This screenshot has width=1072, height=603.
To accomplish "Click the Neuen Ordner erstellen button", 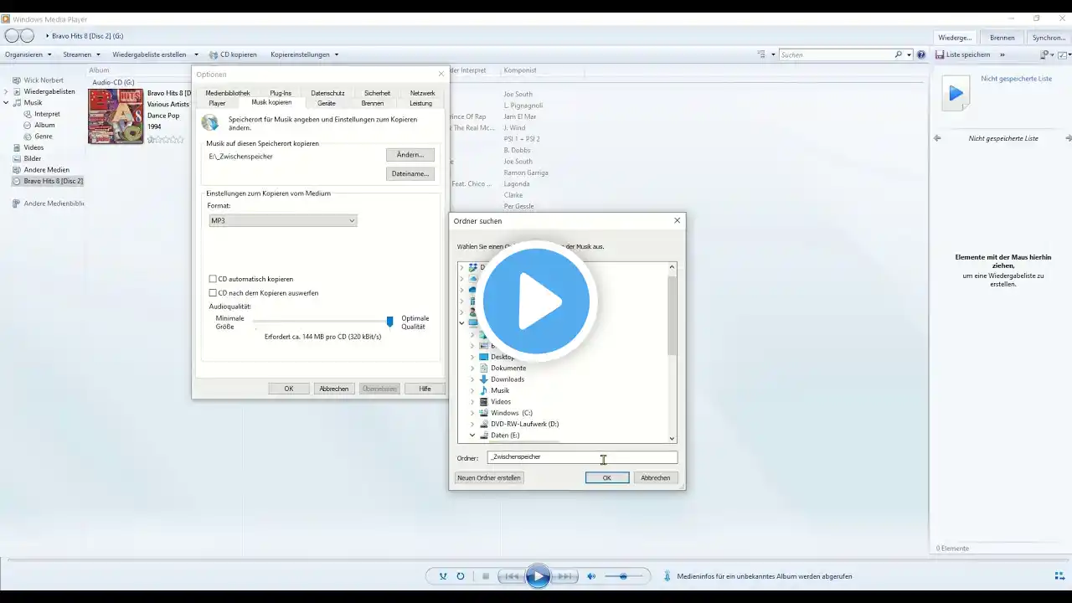I will click(489, 478).
